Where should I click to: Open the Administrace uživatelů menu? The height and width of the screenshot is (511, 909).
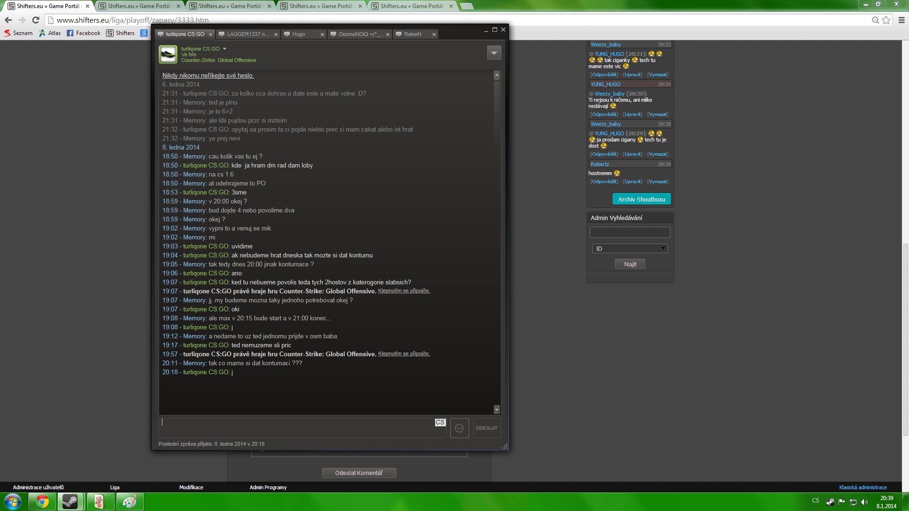click(38, 487)
